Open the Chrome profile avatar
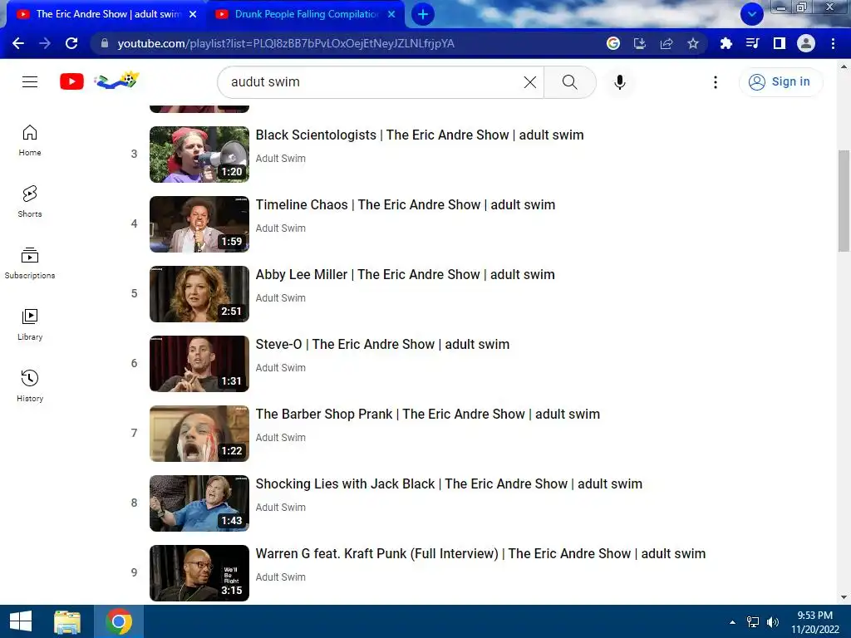The height and width of the screenshot is (638, 851). (806, 43)
